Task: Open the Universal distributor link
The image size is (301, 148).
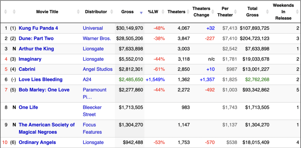Action: coord(93,28)
